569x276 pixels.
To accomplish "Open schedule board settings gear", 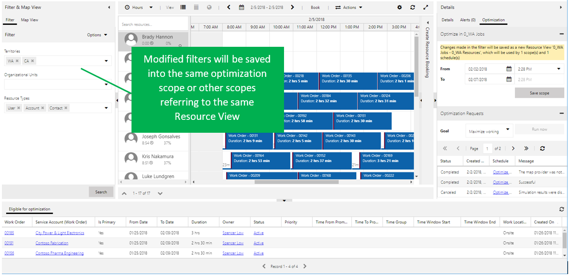I will coord(400,7).
